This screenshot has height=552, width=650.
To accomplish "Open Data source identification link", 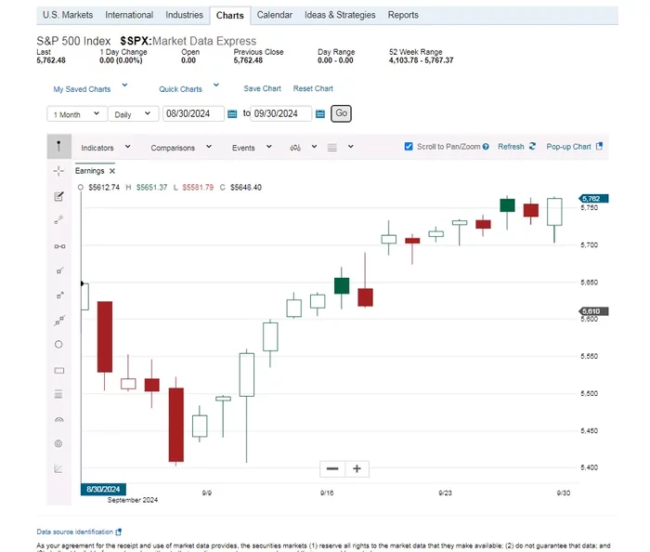I will (74, 532).
